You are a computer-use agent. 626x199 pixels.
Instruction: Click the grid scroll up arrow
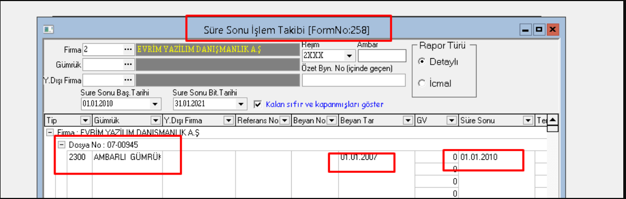[x=552, y=120]
